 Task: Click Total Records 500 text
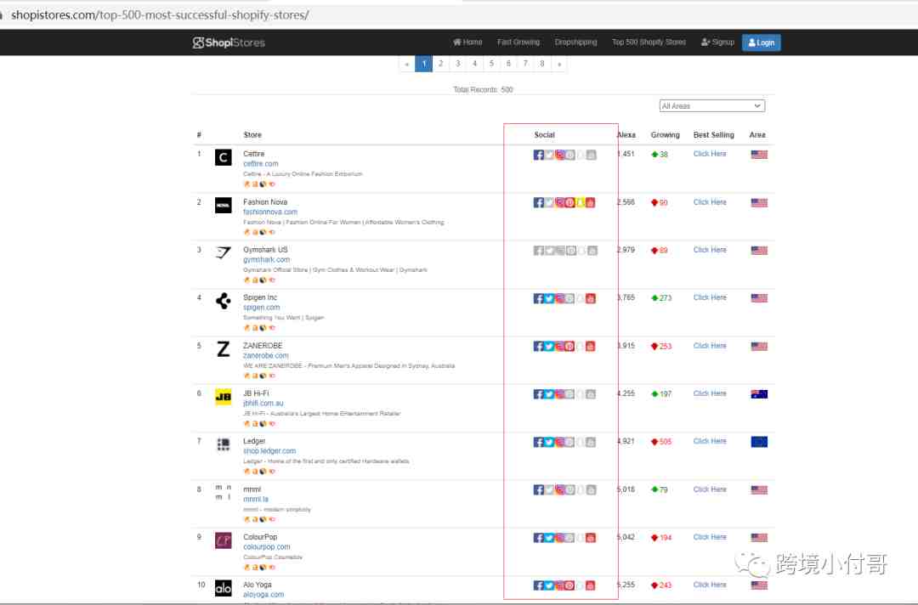(x=483, y=89)
